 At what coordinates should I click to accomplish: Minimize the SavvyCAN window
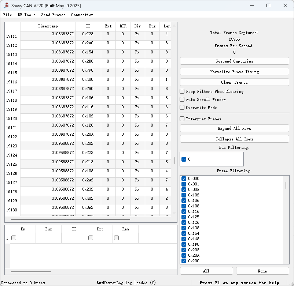pos(252,5)
